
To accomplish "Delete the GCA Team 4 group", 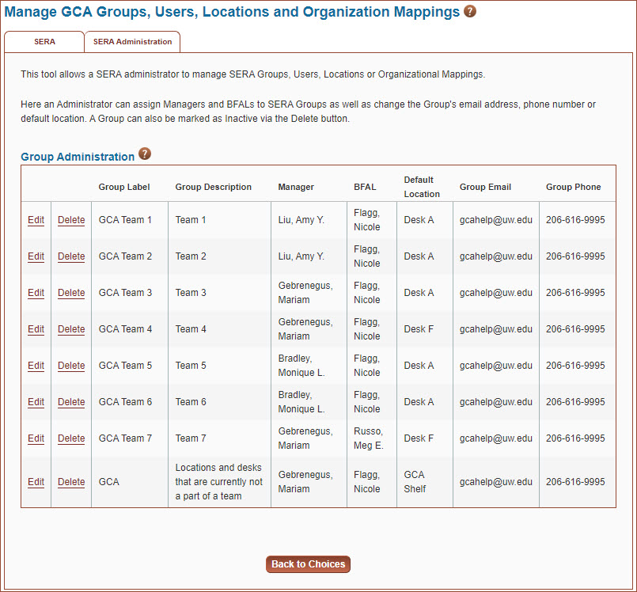I will click(x=70, y=328).
